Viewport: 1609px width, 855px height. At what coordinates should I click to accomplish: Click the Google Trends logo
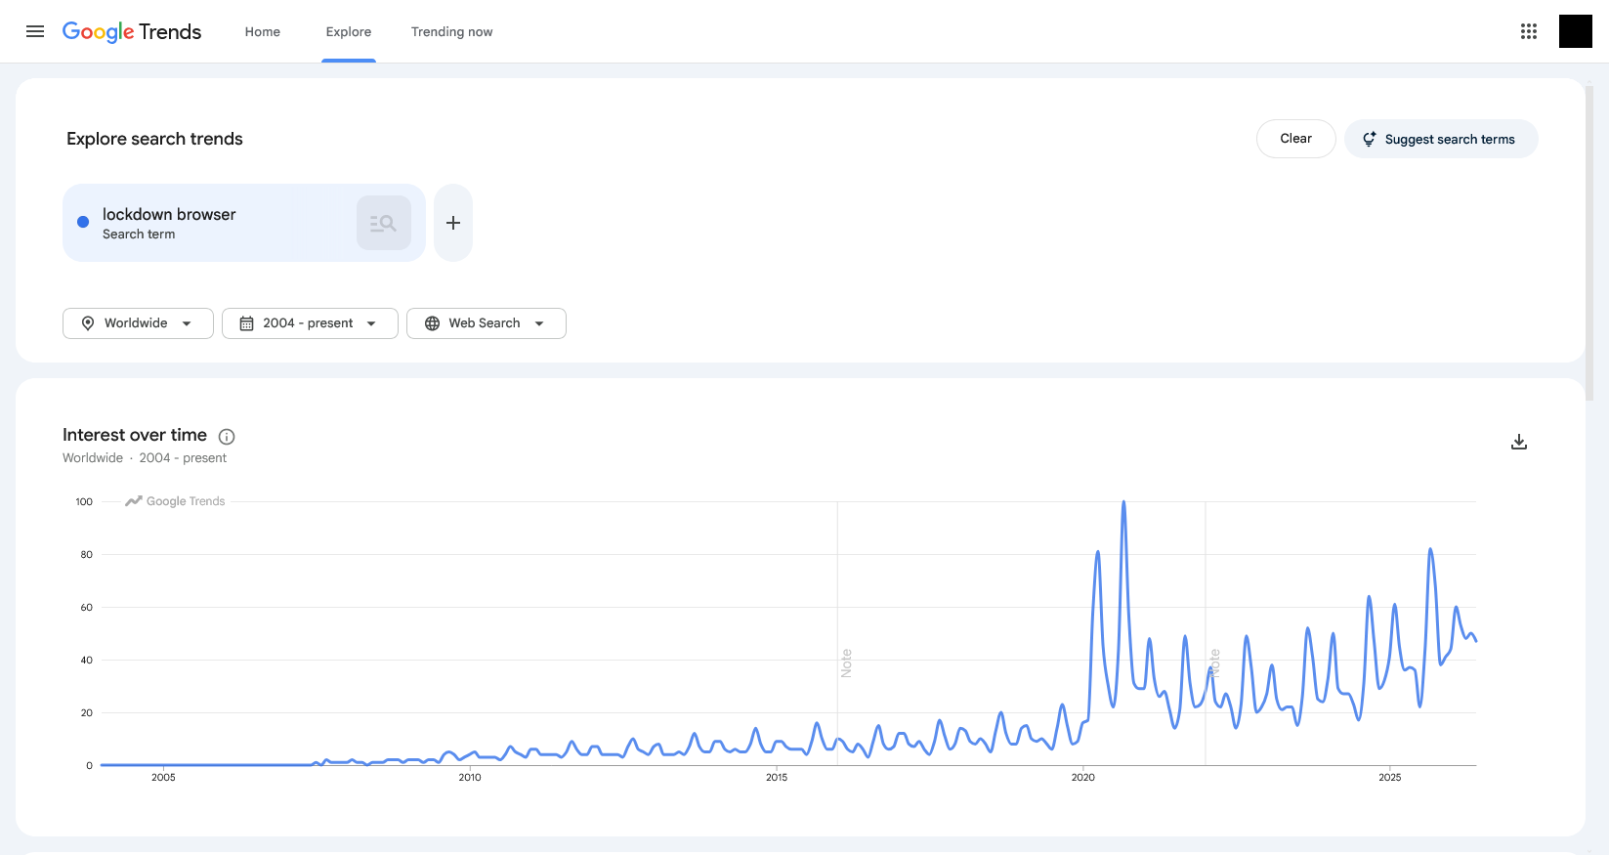pos(132,32)
